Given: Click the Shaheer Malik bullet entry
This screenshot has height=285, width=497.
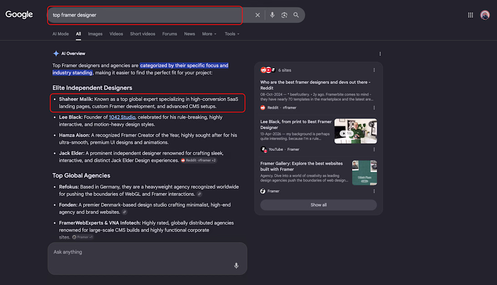Looking at the screenshot, I should pyautogui.click(x=148, y=103).
